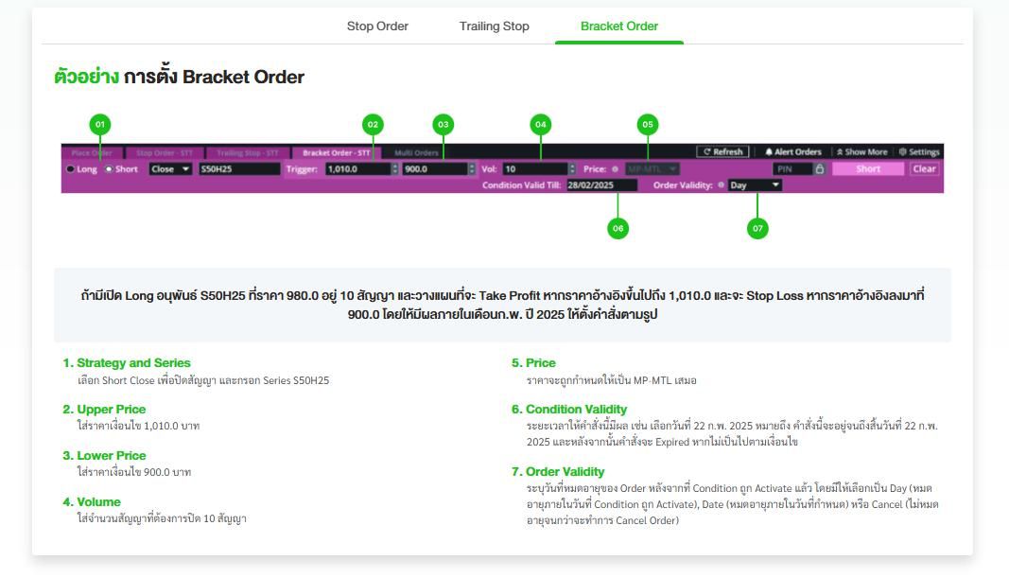
Task: Click the '1. Strategy and Series' heading
Action: coord(126,363)
